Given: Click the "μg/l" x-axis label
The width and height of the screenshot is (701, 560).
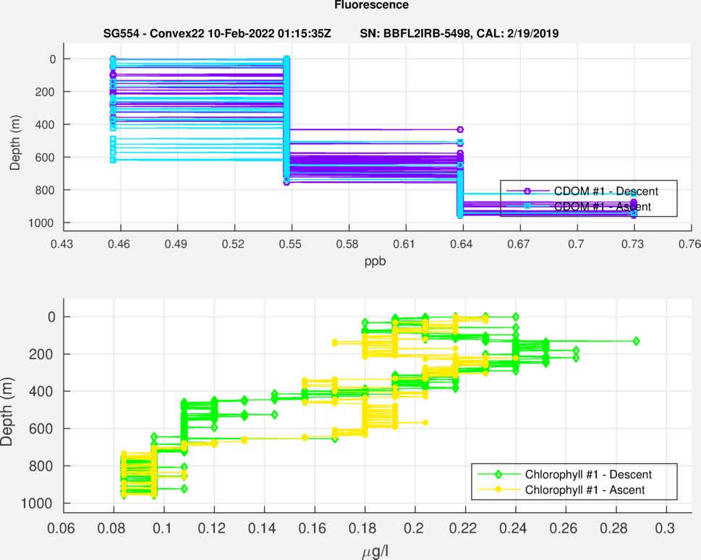Looking at the screenshot, I should click(x=375, y=552).
